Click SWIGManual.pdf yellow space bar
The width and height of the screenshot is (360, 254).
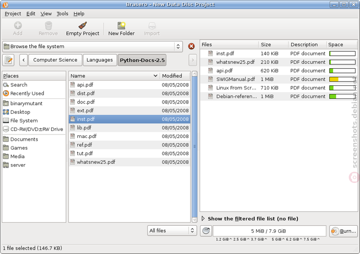[342, 80]
